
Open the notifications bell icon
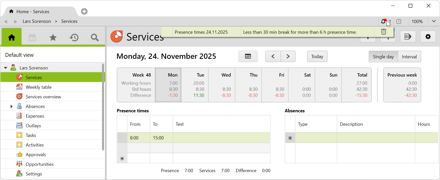tap(383, 22)
